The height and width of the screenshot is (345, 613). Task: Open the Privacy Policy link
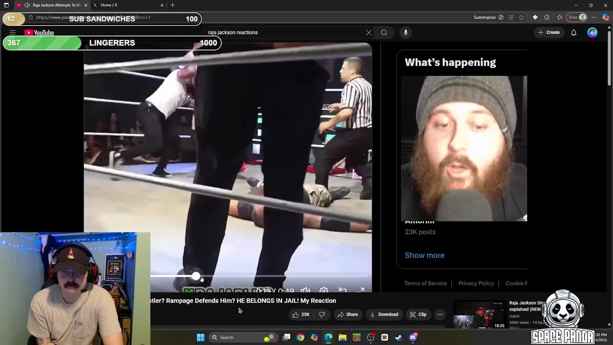coord(476,283)
